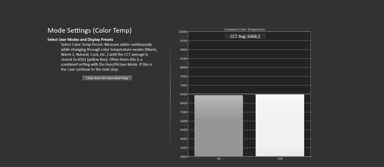Click the '60' label on the x-axis
This screenshot has width=384, height=167.
coord(219,159)
